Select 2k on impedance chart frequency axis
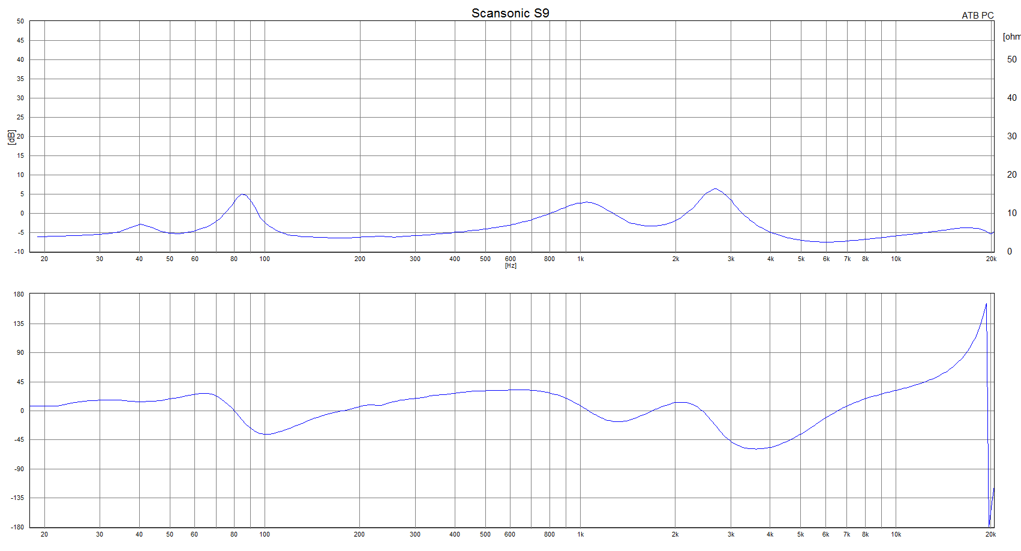 tap(675, 259)
